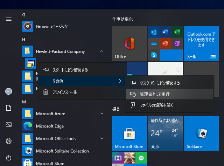This screenshot has height=166, width=224.
Task: Open Microsoft Solitaire Collection list item
Action: [x=63, y=151]
